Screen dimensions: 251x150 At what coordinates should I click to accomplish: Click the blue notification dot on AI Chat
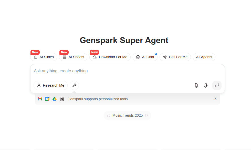click(x=156, y=54)
